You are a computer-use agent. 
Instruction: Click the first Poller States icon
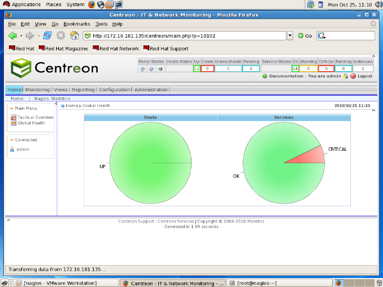point(142,68)
